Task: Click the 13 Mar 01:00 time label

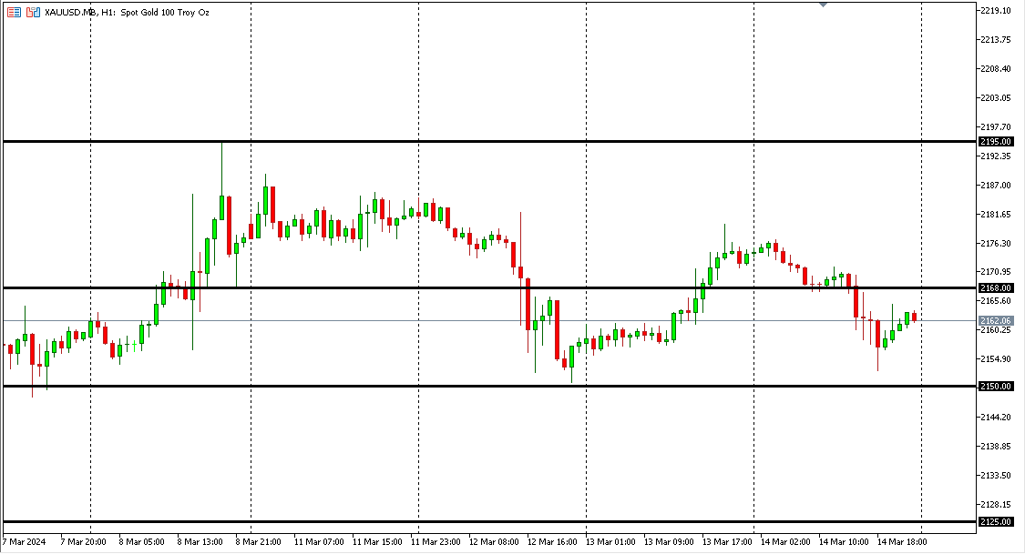Action: (610, 541)
